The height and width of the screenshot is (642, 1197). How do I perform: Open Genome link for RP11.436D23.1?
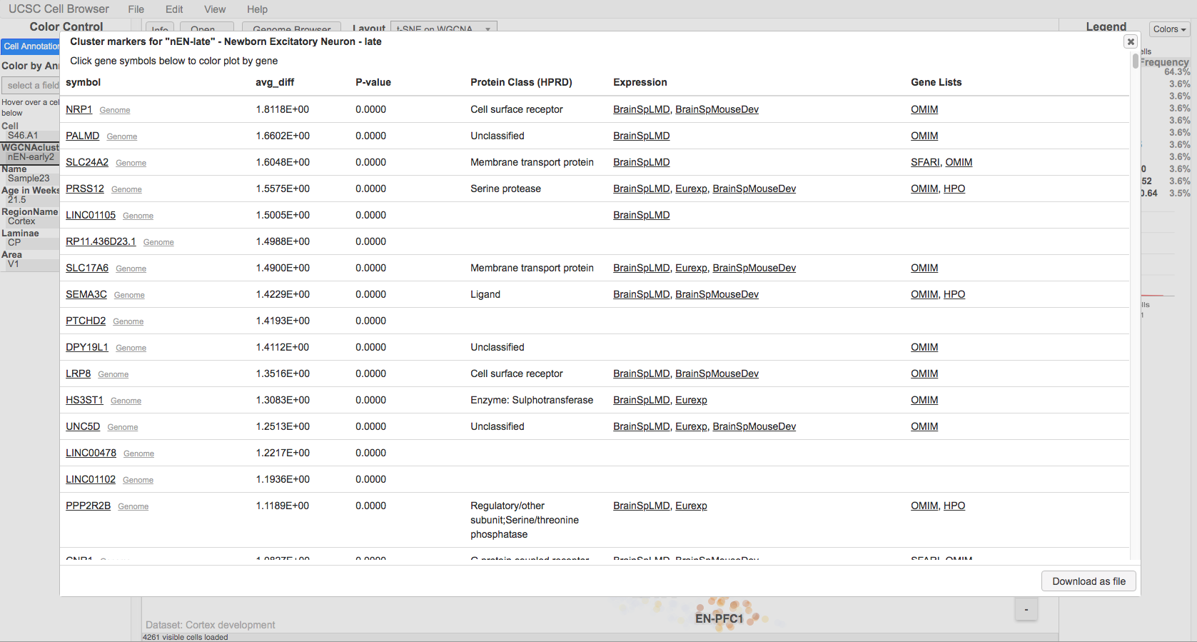tap(158, 242)
